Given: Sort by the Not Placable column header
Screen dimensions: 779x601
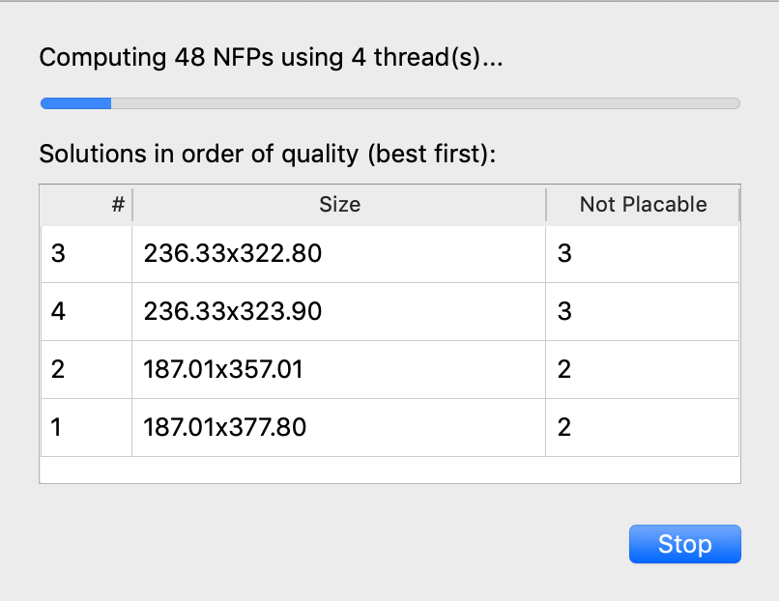Looking at the screenshot, I should coord(643,205).
